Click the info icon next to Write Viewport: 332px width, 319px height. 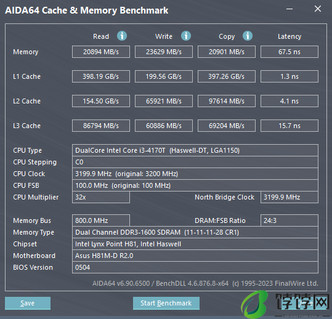pyautogui.click(x=186, y=36)
